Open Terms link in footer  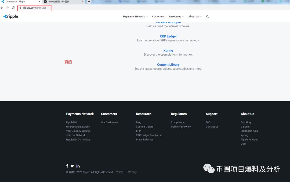click(120, 172)
